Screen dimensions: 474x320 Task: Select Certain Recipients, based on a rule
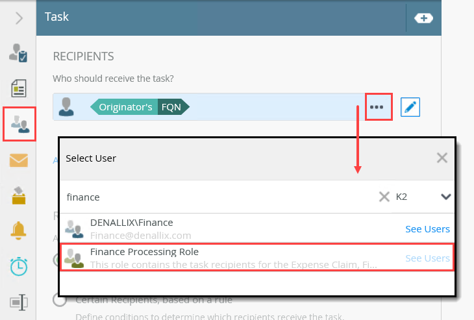point(60,300)
